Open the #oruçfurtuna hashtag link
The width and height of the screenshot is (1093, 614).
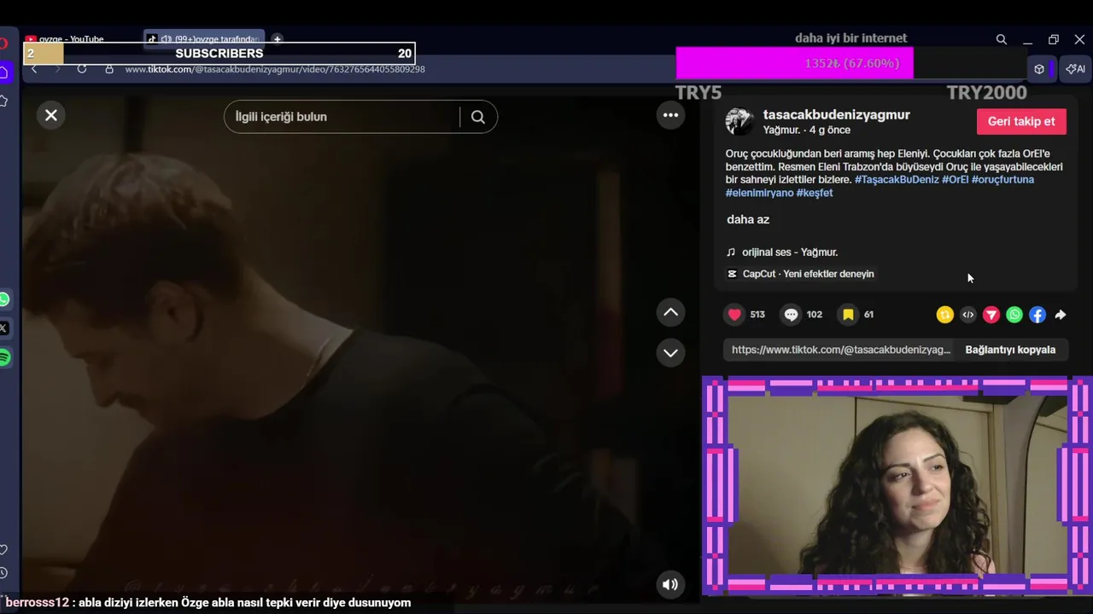[x=1002, y=180]
